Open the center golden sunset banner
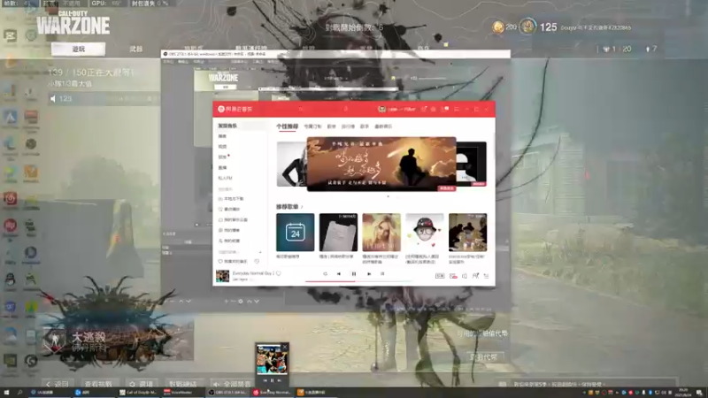The image size is (708, 398). pyautogui.click(x=381, y=165)
